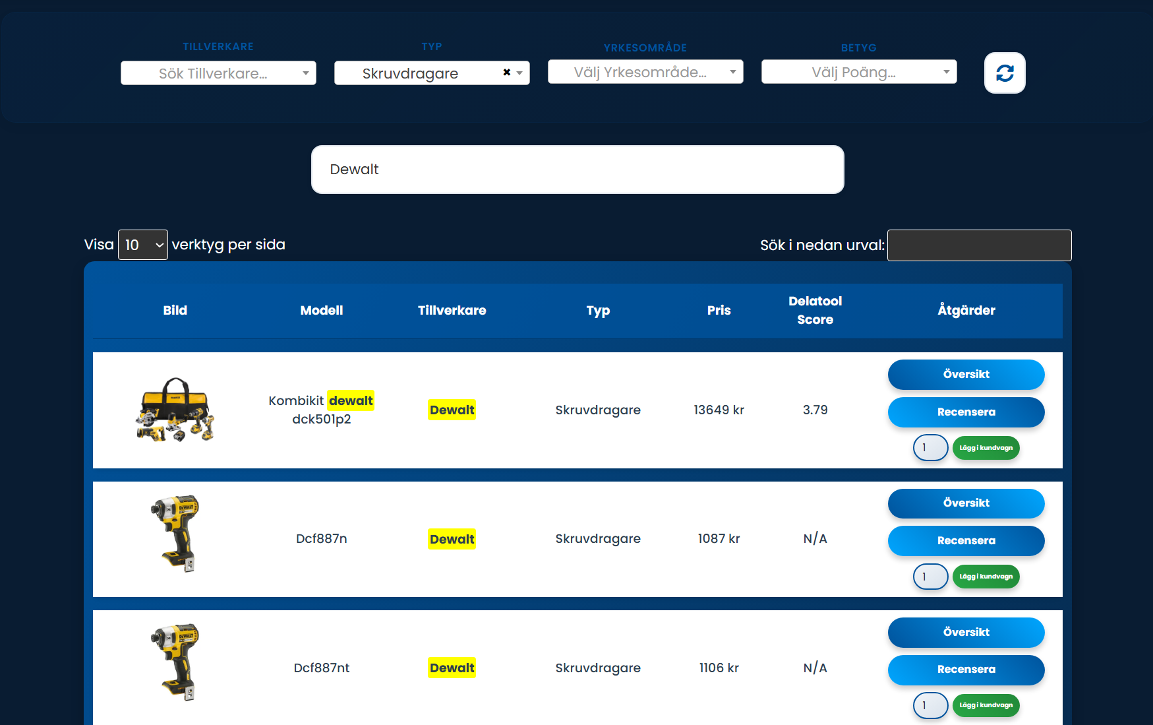This screenshot has height=725, width=1153.
Task: Add the Dcf887nt to the cart
Action: 986,705
